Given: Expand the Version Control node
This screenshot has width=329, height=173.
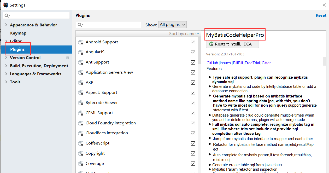Looking at the screenshot, I should click(6, 57).
